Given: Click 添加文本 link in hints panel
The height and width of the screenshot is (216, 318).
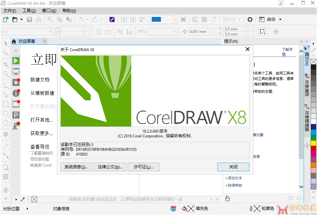Looking at the screenshot, I should coord(235,178).
